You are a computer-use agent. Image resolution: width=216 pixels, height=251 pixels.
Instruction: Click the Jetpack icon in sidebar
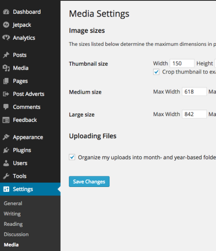coord(6,25)
